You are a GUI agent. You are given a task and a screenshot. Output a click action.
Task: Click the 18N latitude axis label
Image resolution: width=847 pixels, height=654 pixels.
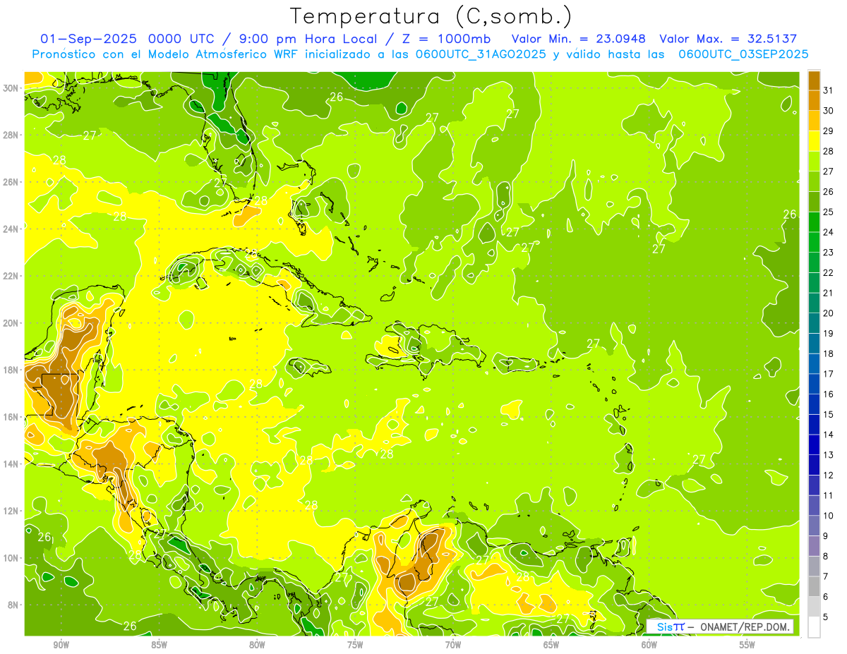click(x=11, y=370)
